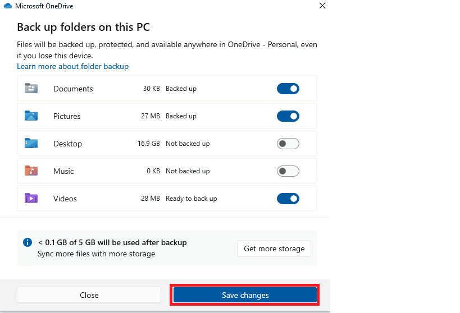Click Ready to back up status text
Viewport: 460px width, 313px height.
click(x=192, y=199)
